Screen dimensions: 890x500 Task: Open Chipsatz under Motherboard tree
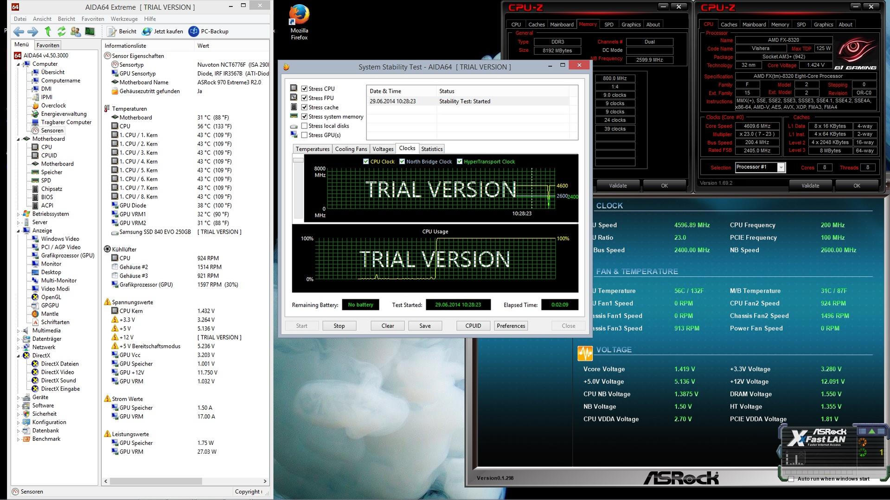(x=51, y=189)
